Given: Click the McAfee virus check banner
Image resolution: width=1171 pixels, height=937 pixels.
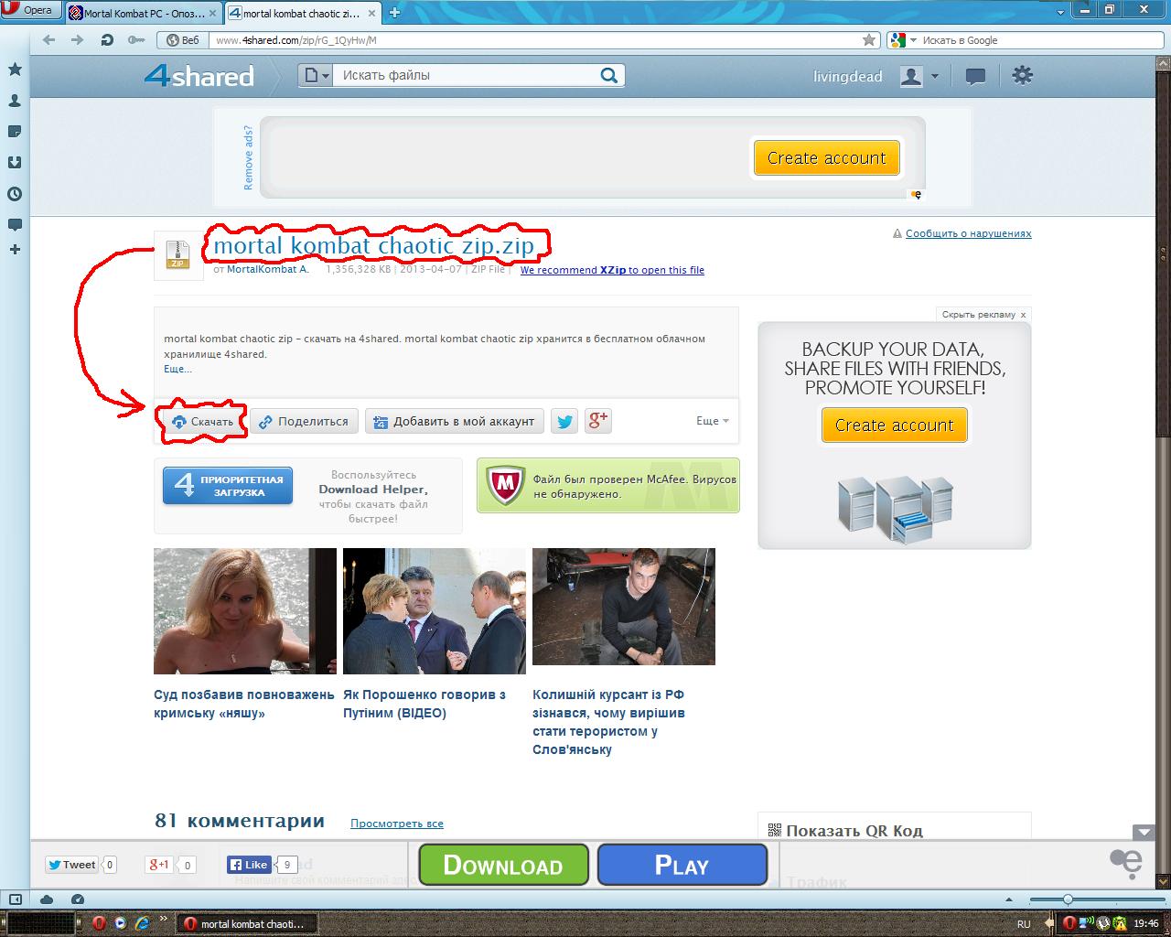Looking at the screenshot, I should coord(608,486).
